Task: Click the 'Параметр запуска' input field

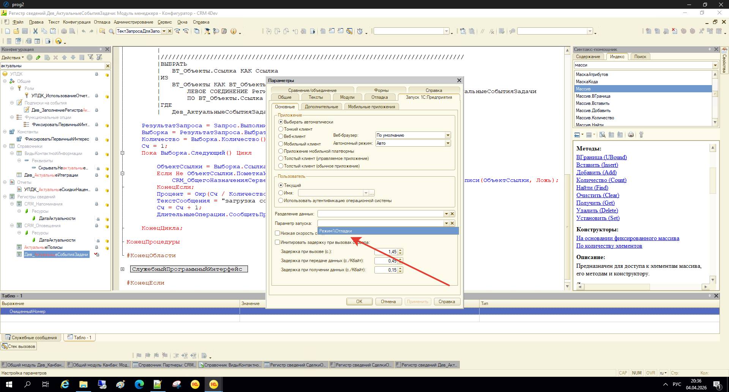Action: (x=380, y=223)
